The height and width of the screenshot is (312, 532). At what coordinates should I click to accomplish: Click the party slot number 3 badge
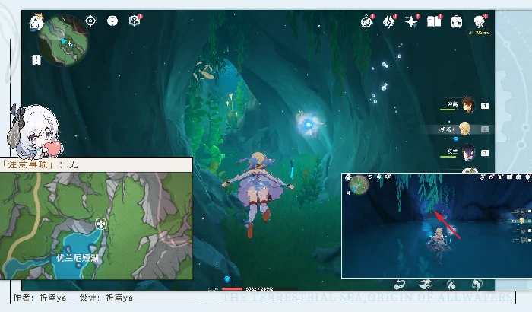[485, 153]
